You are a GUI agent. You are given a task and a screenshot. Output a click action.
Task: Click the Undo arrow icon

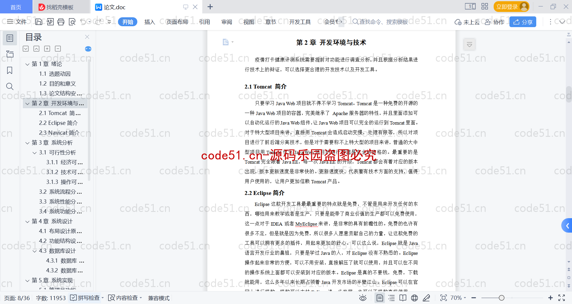coord(83,22)
